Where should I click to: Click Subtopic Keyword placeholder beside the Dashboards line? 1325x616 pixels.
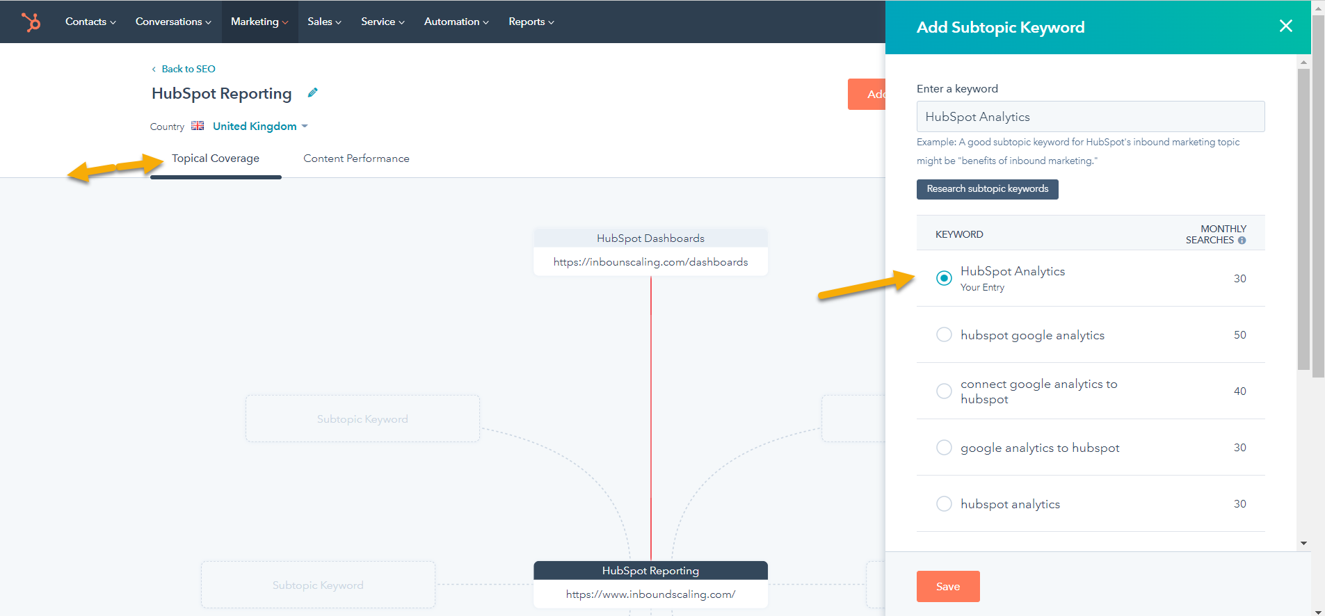click(362, 419)
